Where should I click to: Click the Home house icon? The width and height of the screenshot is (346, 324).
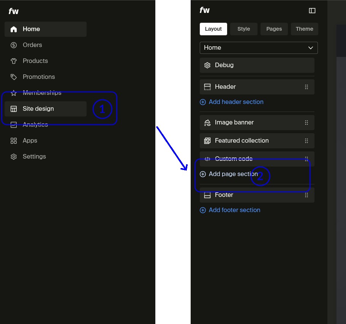(14, 29)
